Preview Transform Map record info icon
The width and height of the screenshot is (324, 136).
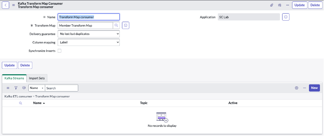pos(126,25)
